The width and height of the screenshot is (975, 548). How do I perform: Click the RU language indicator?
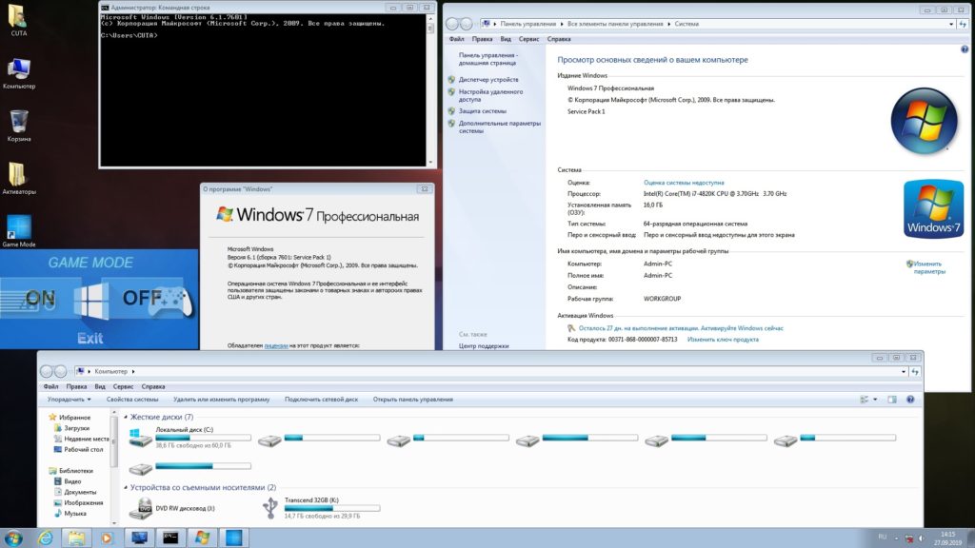point(883,537)
